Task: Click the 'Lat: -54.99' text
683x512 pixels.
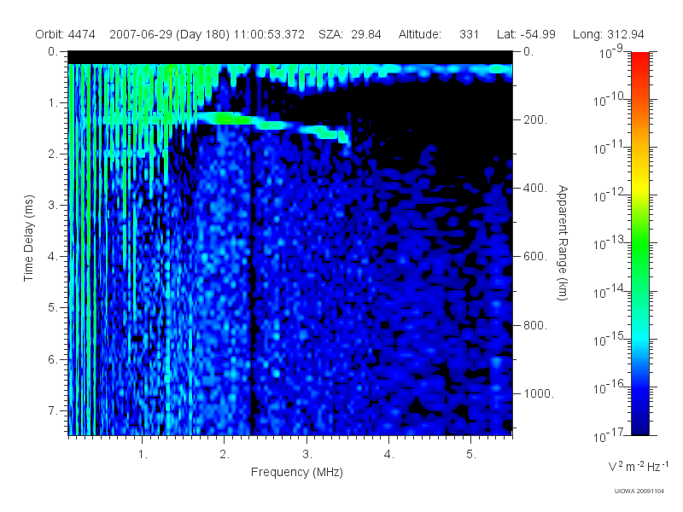Action: [x=526, y=34]
